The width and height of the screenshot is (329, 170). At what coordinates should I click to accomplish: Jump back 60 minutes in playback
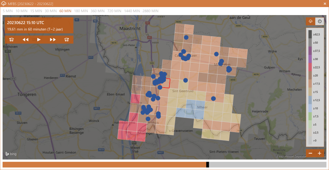(x=12, y=40)
